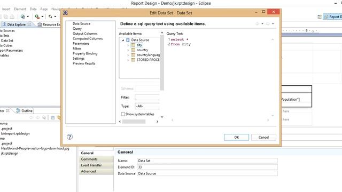This screenshot has width=342, height=192.
Task: Click the open perspective icon beside Report Design
Action: (320, 17)
